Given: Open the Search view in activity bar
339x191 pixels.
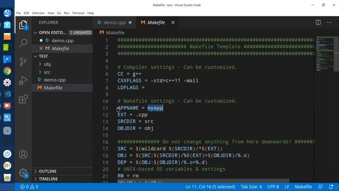Looking at the screenshot, I should coord(23,43).
